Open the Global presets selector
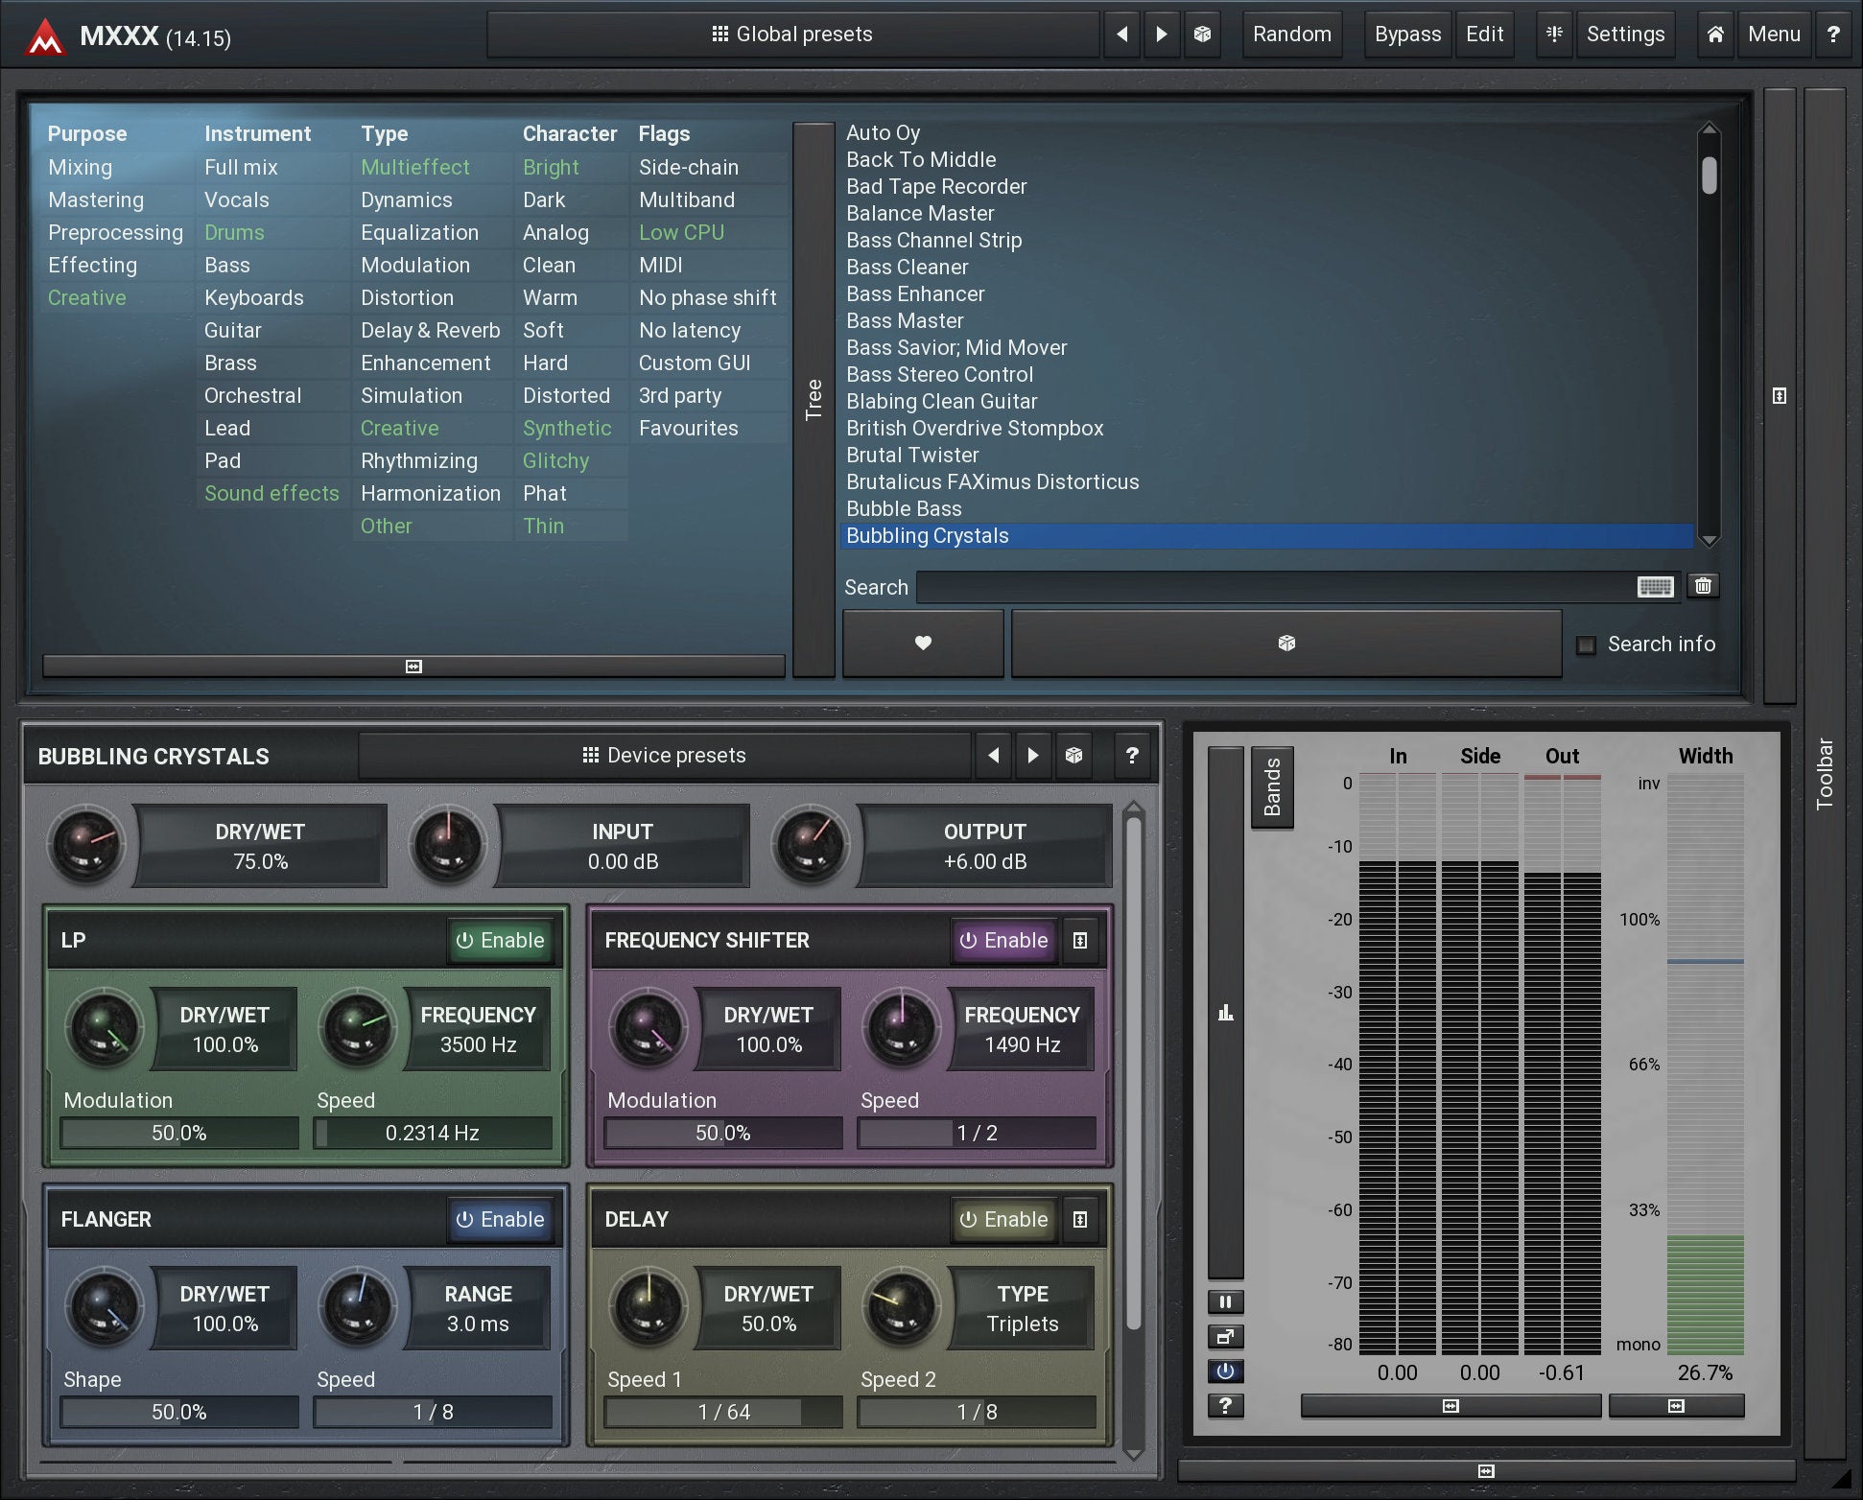Image resolution: width=1863 pixels, height=1500 pixels. pos(792,35)
